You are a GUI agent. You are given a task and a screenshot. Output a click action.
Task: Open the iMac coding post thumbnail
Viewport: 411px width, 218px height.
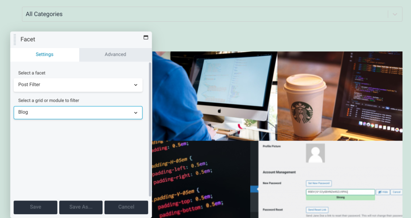coord(215,96)
